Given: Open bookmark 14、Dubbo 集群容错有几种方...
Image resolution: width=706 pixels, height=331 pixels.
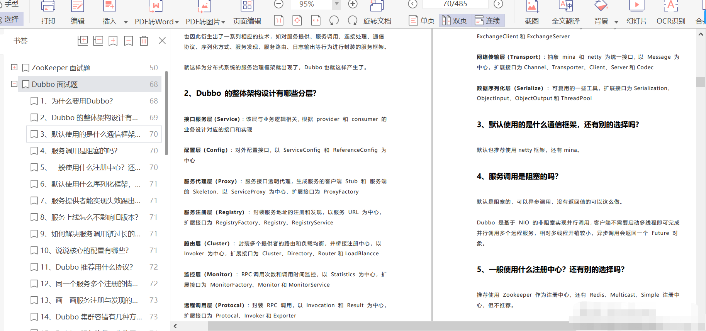Looking at the screenshot, I should coord(94,317).
